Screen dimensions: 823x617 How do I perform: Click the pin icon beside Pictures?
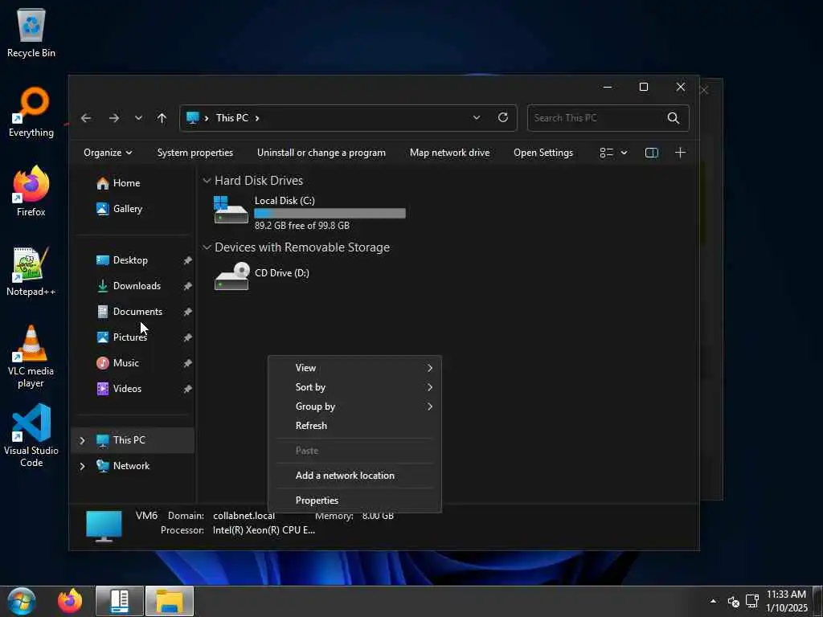pyautogui.click(x=187, y=337)
